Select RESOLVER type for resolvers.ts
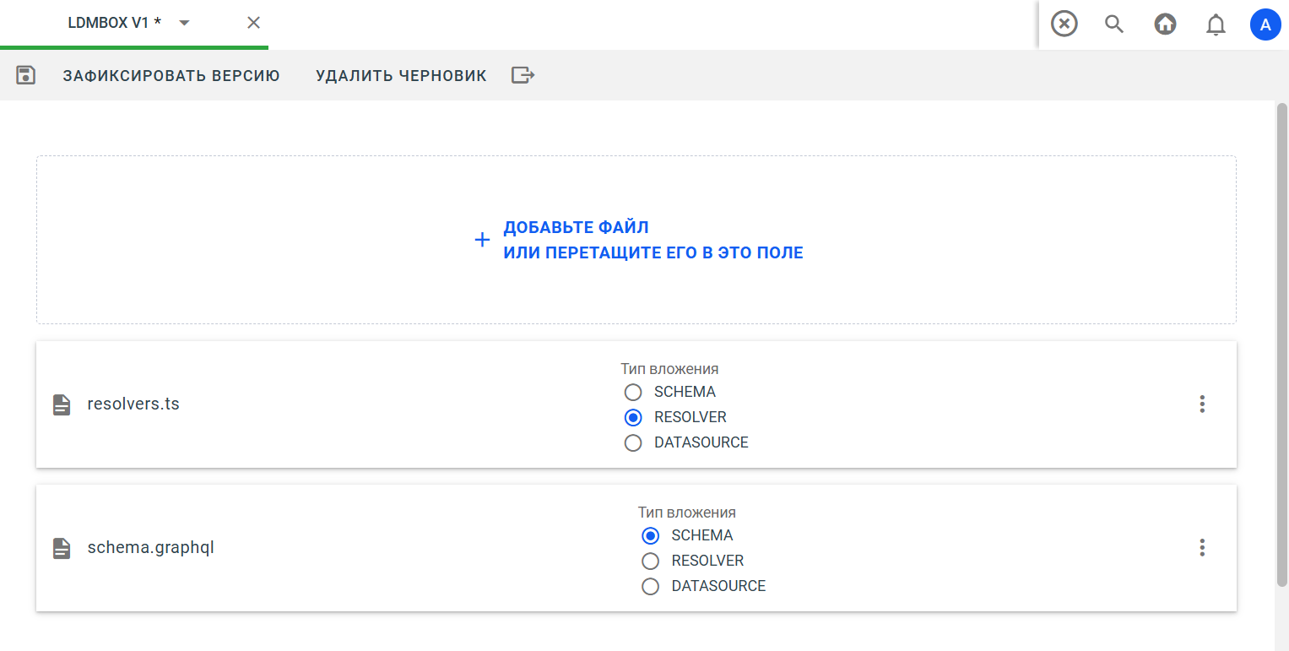1289x651 pixels. (633, 417)
